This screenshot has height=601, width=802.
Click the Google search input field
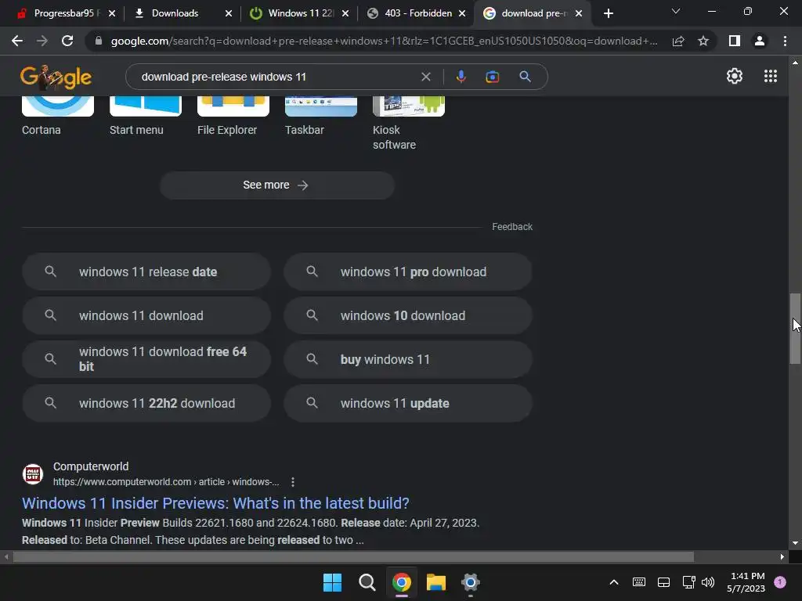click(276, 77)
